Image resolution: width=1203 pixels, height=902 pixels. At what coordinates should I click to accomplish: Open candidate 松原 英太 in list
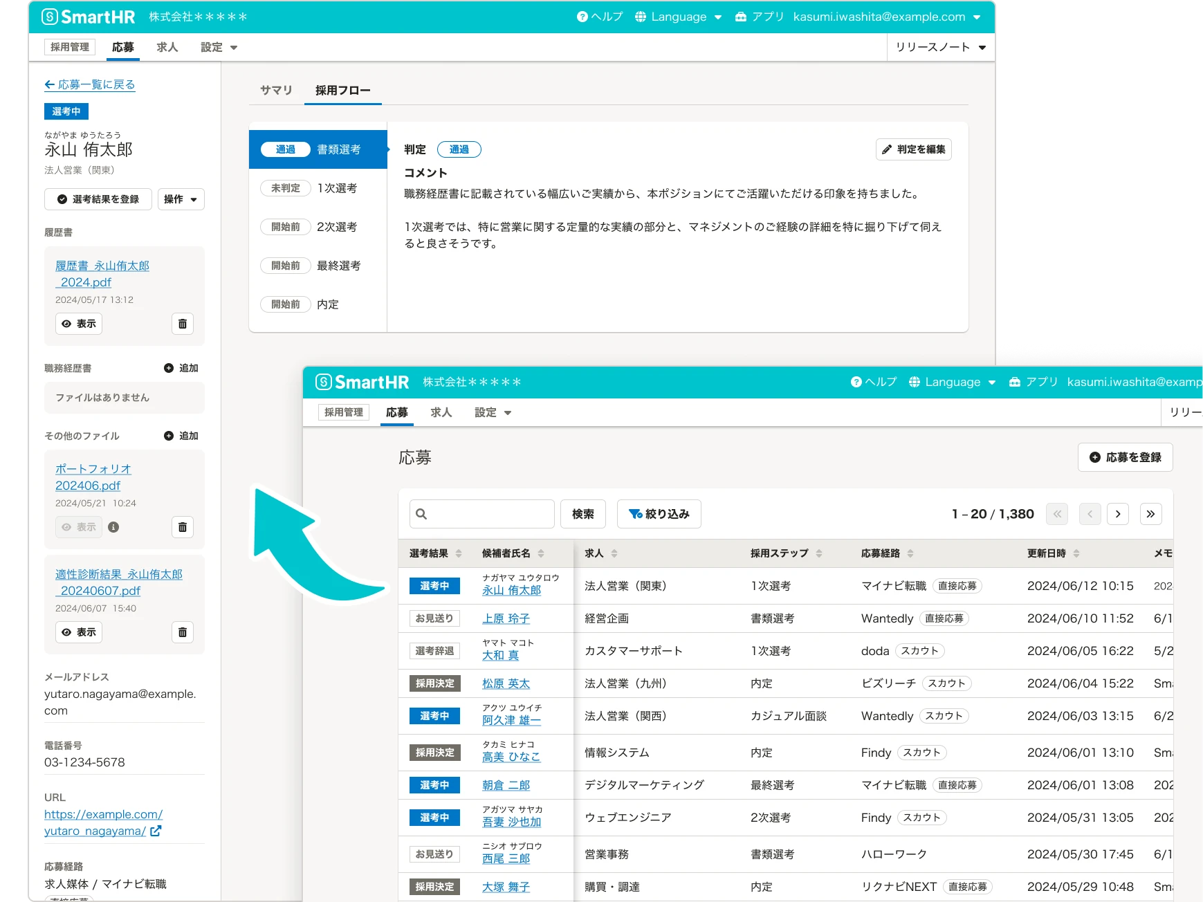click(x=506, y=683)
